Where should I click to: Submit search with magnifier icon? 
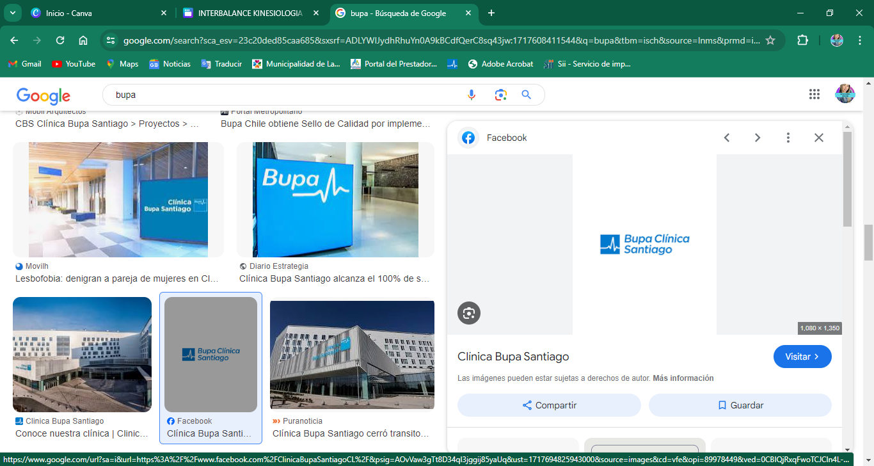pyautogui.click(x=527, y=95)
